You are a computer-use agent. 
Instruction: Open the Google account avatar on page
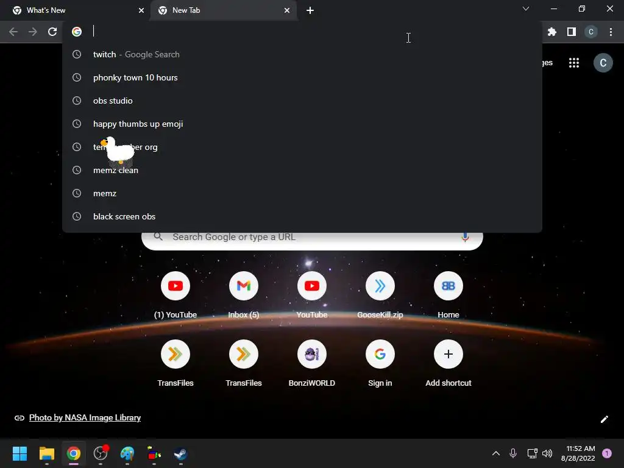coord(603,63)
